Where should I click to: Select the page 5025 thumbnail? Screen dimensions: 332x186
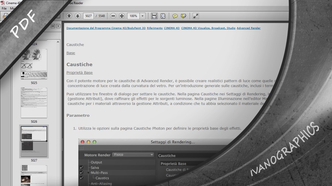(34, 64)
